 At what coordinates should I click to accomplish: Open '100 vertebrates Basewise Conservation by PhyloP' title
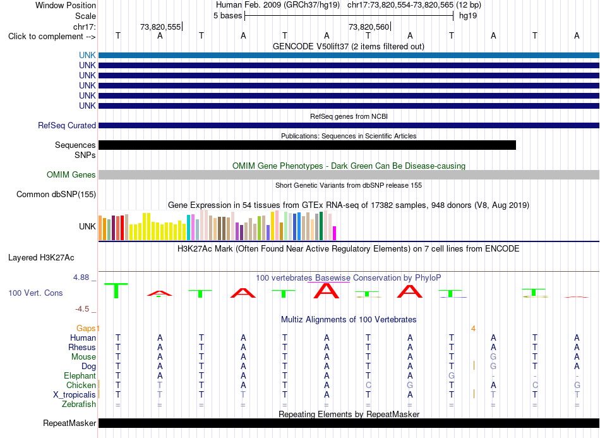[349, 277]
